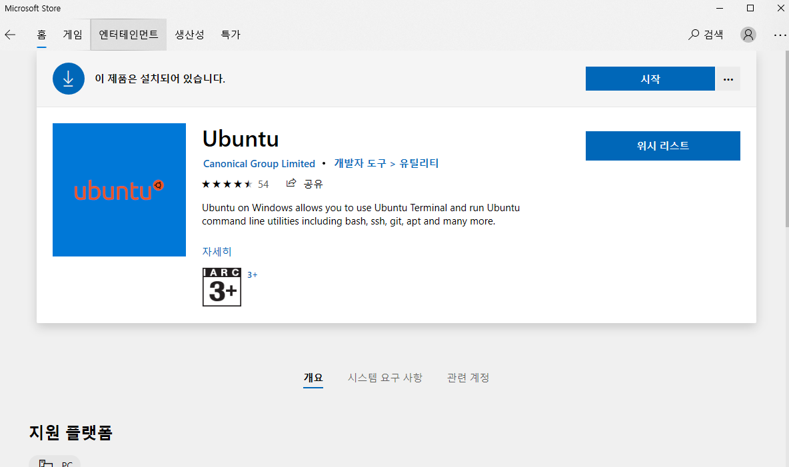Add Ubuntu to the 위시 리스트
Viewport: 789px width, 467px height.
pyautogui.click(x=662, y=146)
